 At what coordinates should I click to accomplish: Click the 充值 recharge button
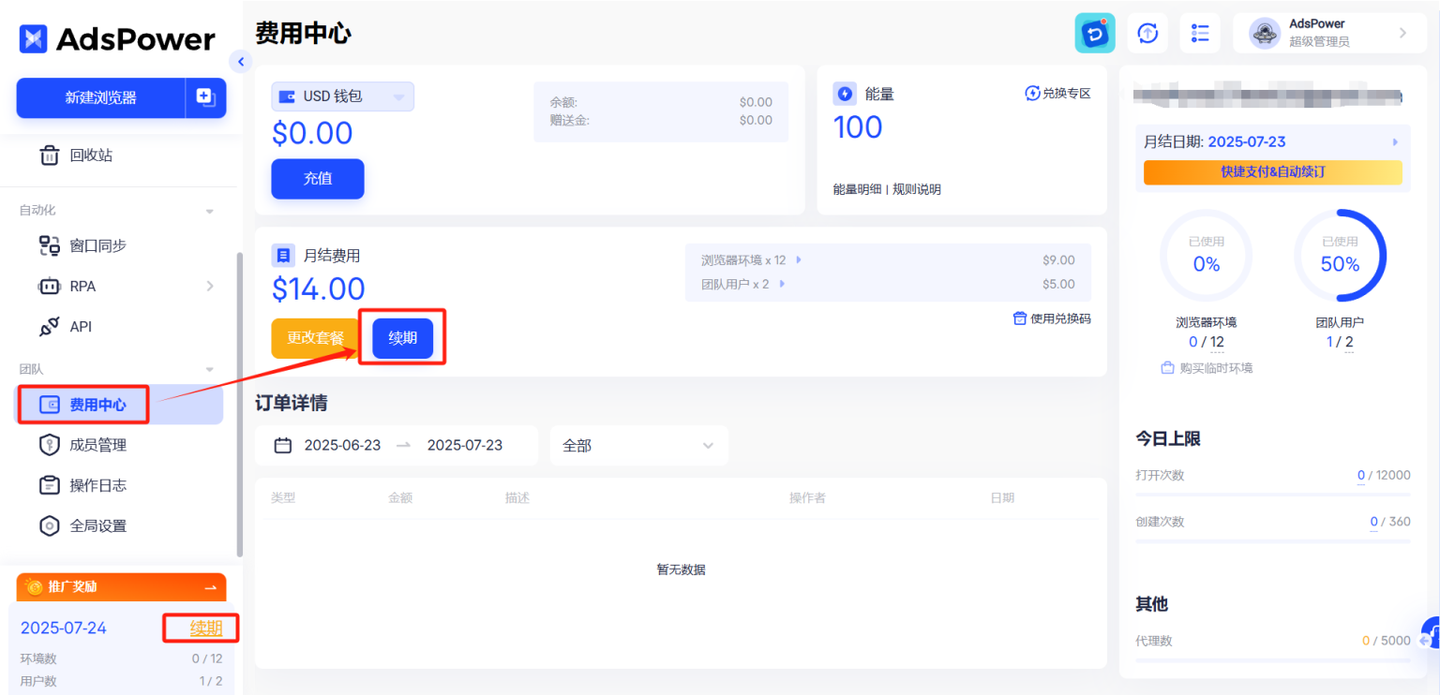pyautogui.click(x=317, y=178)
